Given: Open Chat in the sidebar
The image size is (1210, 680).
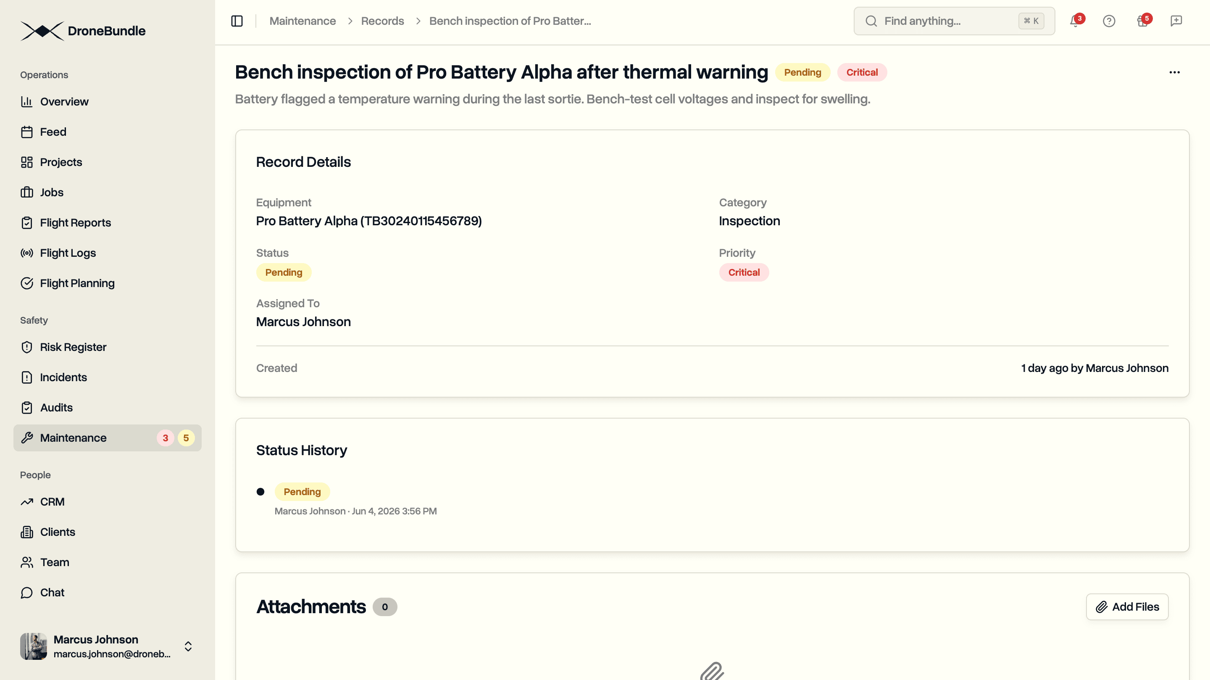Looking at the screenshot, I should click(107, 593).
